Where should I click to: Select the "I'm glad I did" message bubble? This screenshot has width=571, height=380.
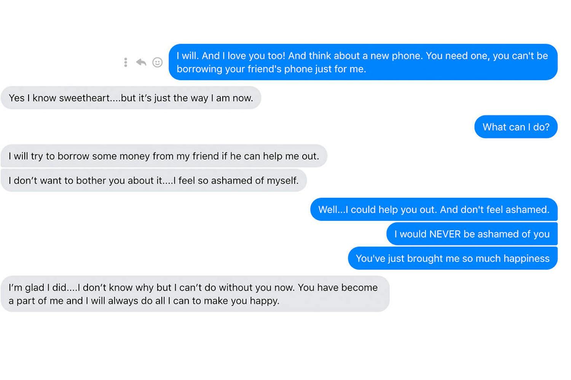(195, 294)
